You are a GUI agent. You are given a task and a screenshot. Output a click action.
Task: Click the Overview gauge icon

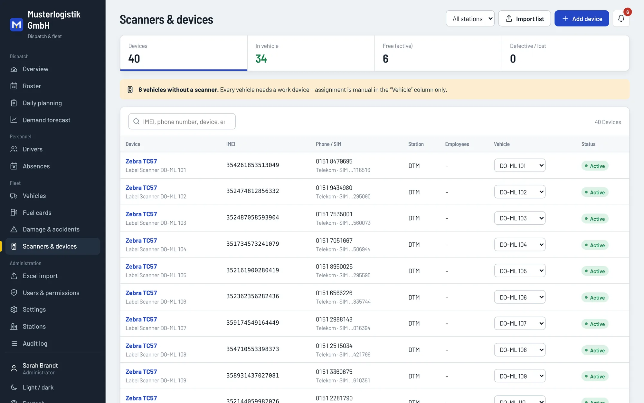14,69
